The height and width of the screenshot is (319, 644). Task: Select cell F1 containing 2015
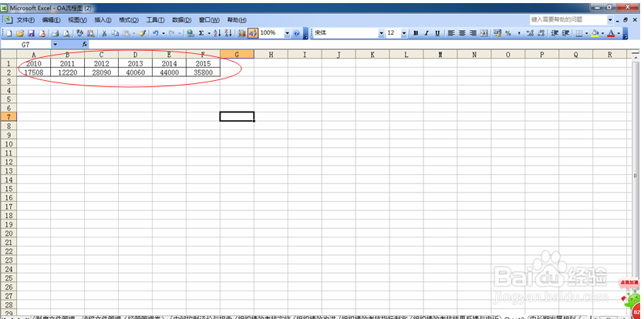click(x=203, y=63)
